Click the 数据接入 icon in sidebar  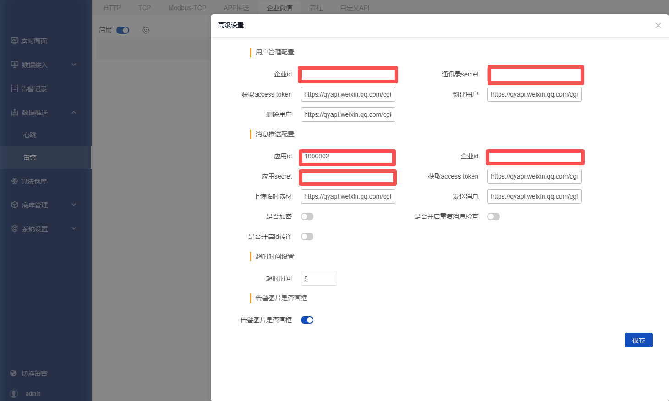click(15, 65)
